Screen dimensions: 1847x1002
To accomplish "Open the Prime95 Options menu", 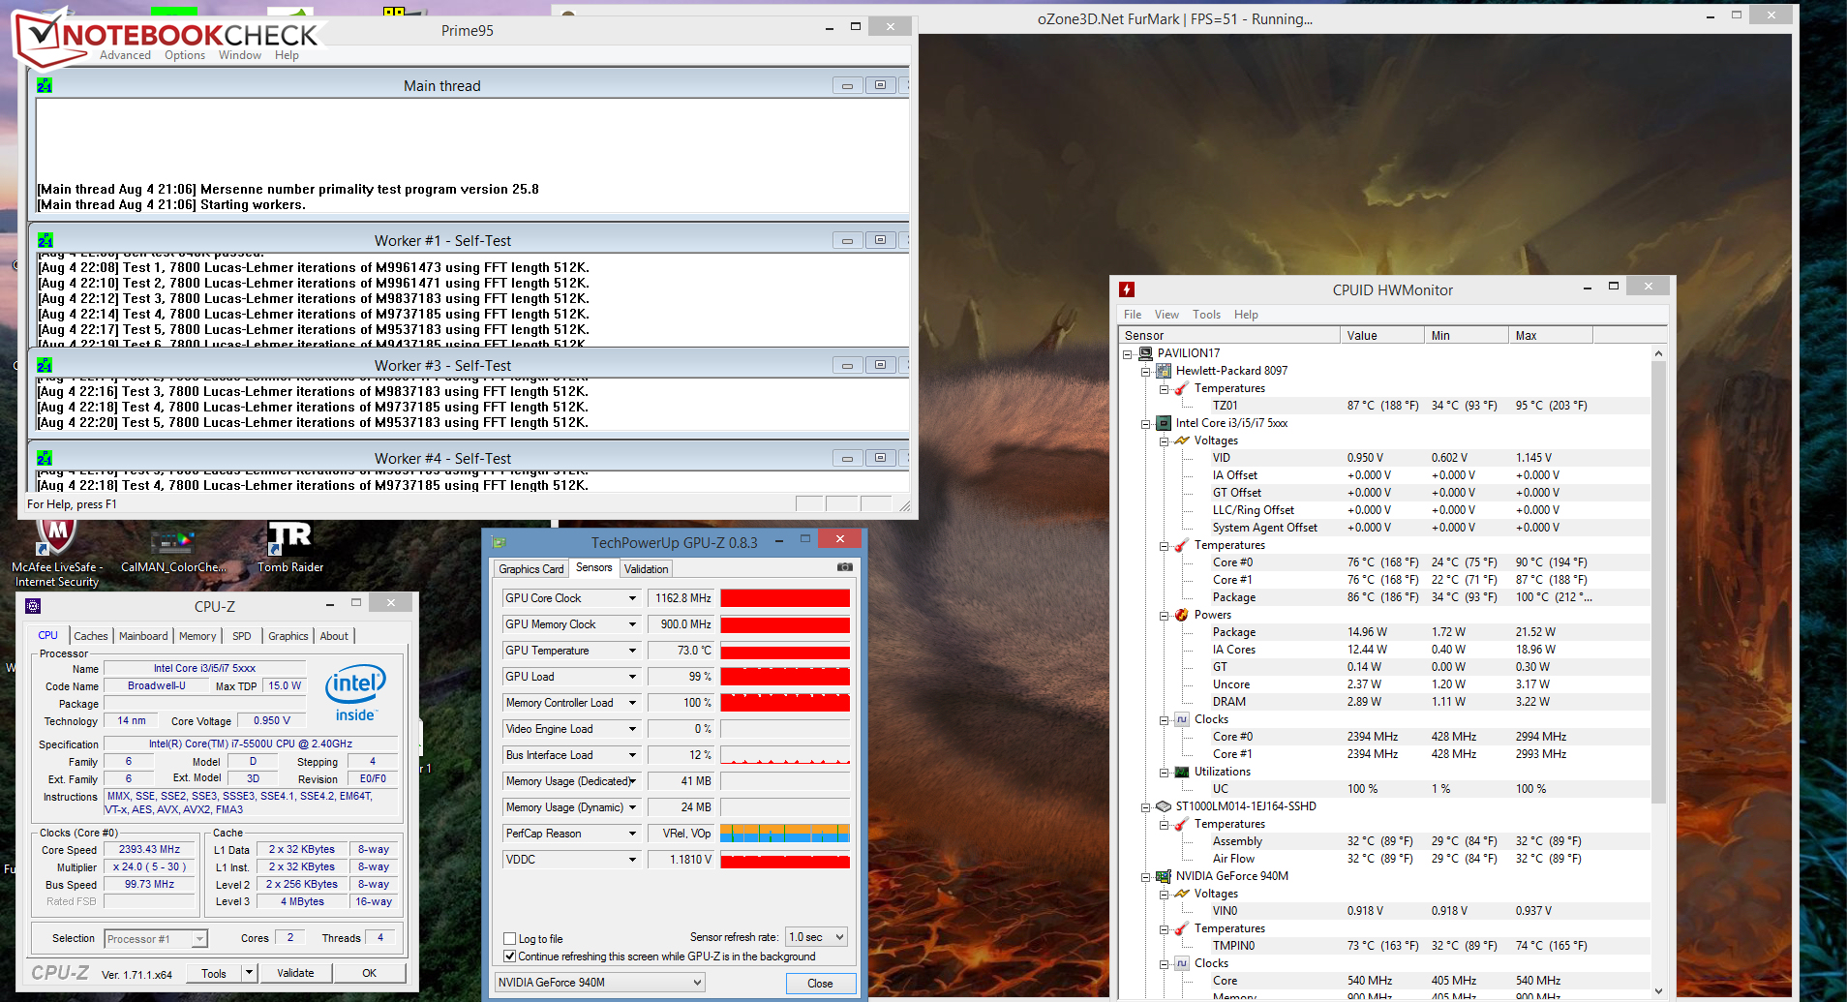I will pyautogui.click(x=185, y=55).
